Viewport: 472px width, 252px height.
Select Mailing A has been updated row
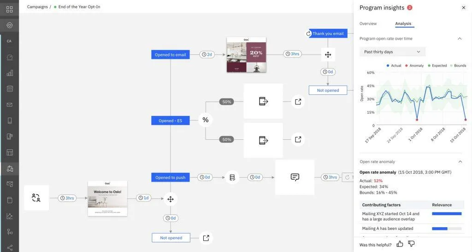[x=412, y=229]
